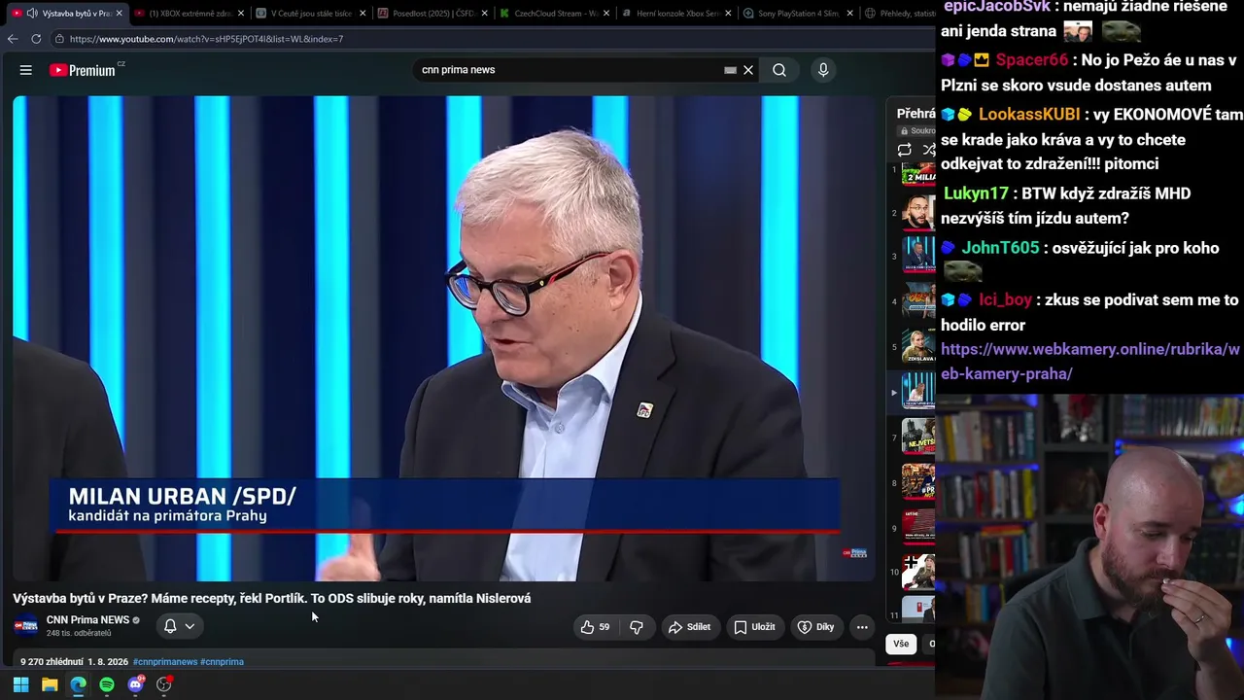Open the on-screen keyboard in search box

(730, 70)
